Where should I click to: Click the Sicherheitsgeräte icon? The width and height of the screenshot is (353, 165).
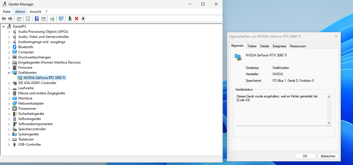[x=15, y=114]
